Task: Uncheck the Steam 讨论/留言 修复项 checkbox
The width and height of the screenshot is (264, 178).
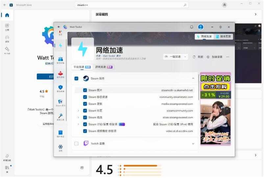Action: tap(85, 124)
